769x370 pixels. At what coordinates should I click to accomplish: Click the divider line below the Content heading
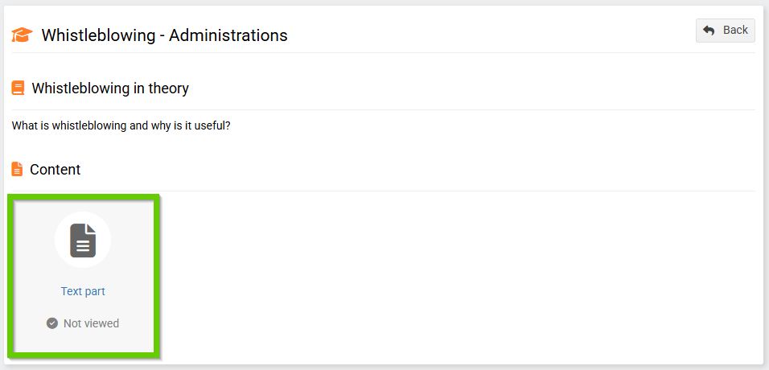[402, 191]
